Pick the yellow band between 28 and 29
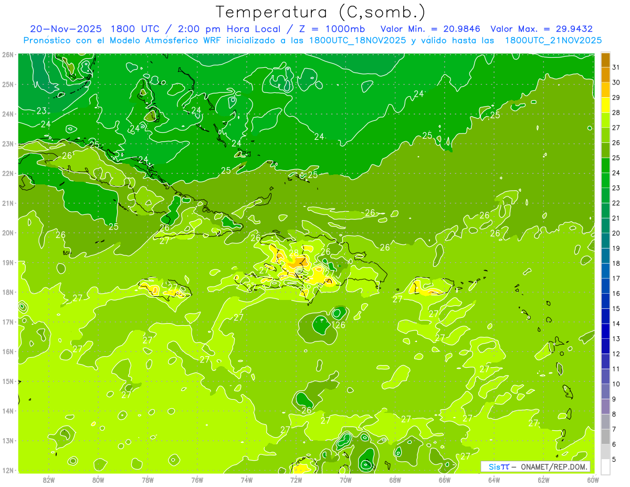The image size is (630, 487). [x=606, y=105]
